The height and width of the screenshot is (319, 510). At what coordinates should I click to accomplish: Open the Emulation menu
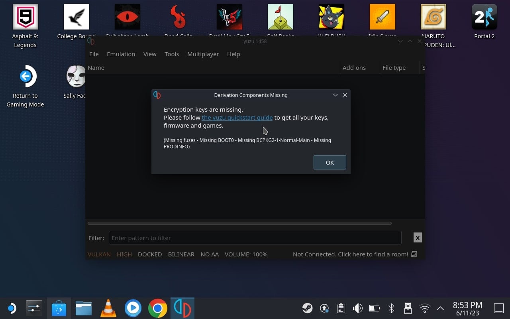pyautogui.click(x=121, y=54)
